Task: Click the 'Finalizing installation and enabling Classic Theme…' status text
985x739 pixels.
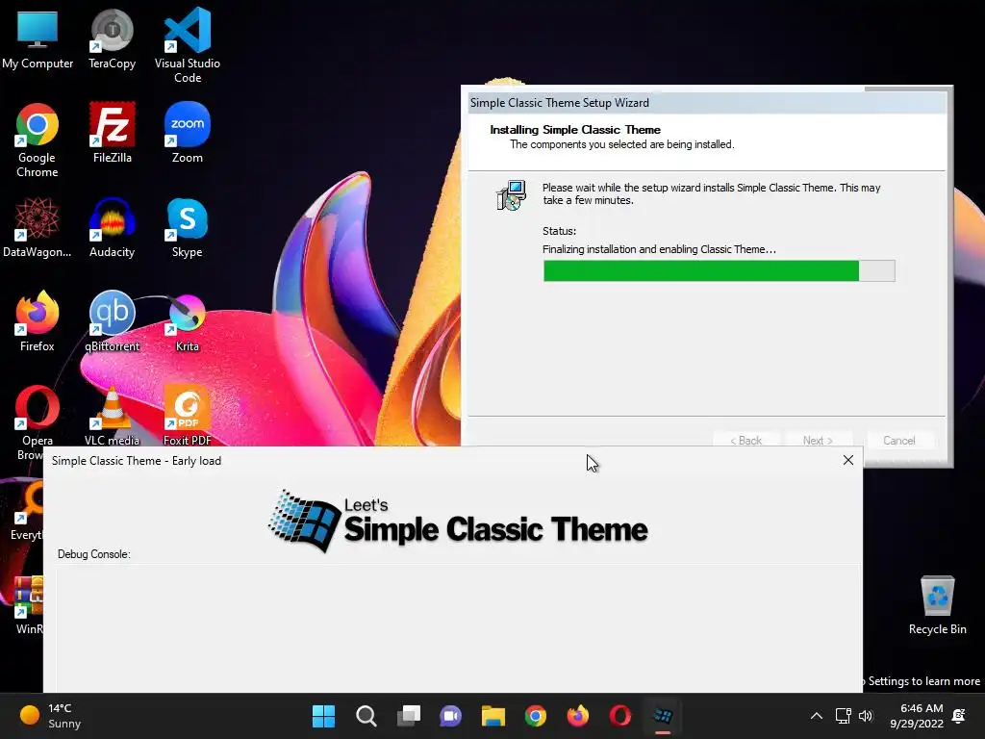Action: (659, 249)
